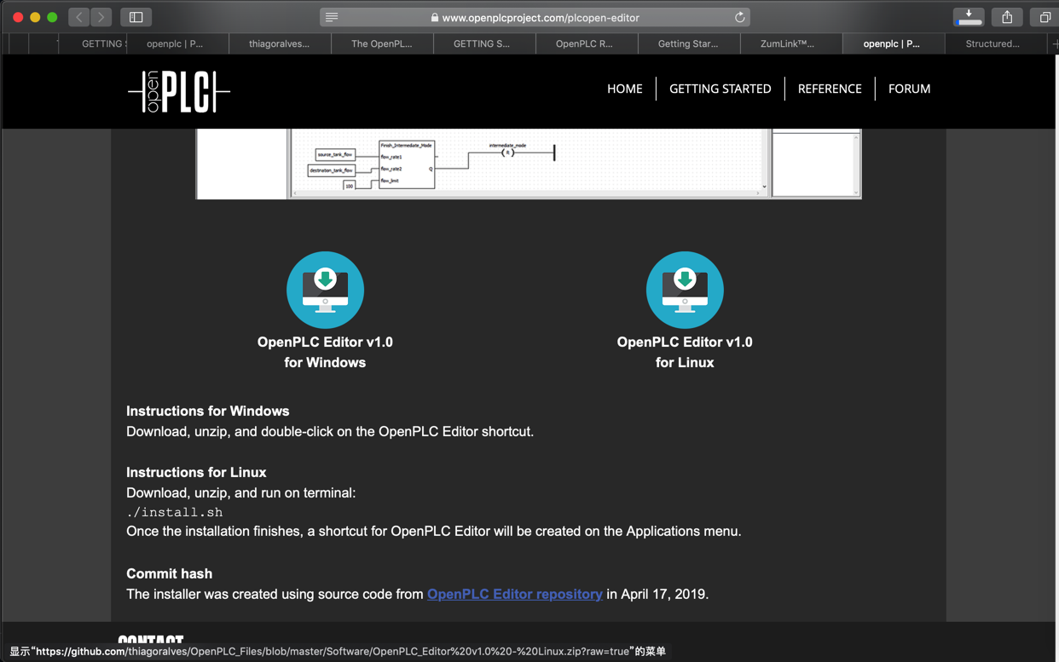1059x662 pixels.
Task: Open FORUM navigation item
Action: point(910,89)
